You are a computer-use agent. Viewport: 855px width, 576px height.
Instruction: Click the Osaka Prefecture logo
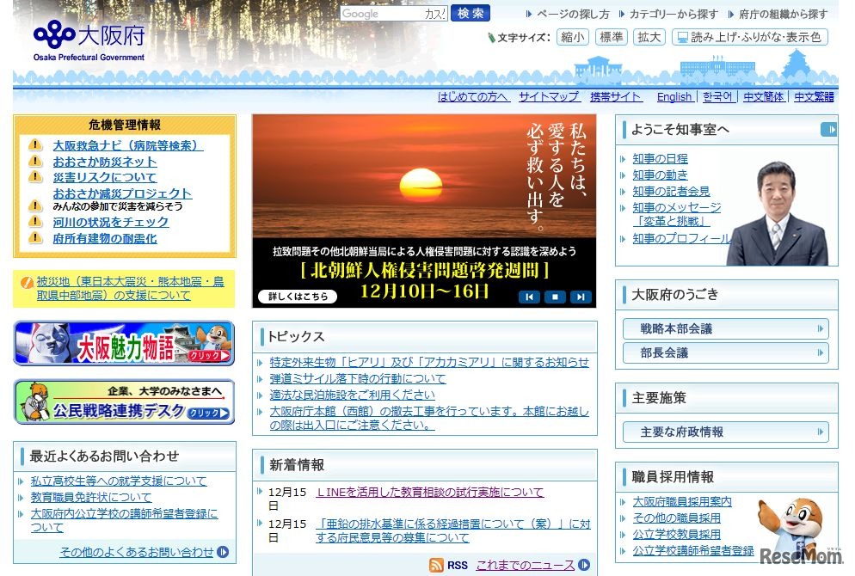pyautogui.click(x=89, y=40)
